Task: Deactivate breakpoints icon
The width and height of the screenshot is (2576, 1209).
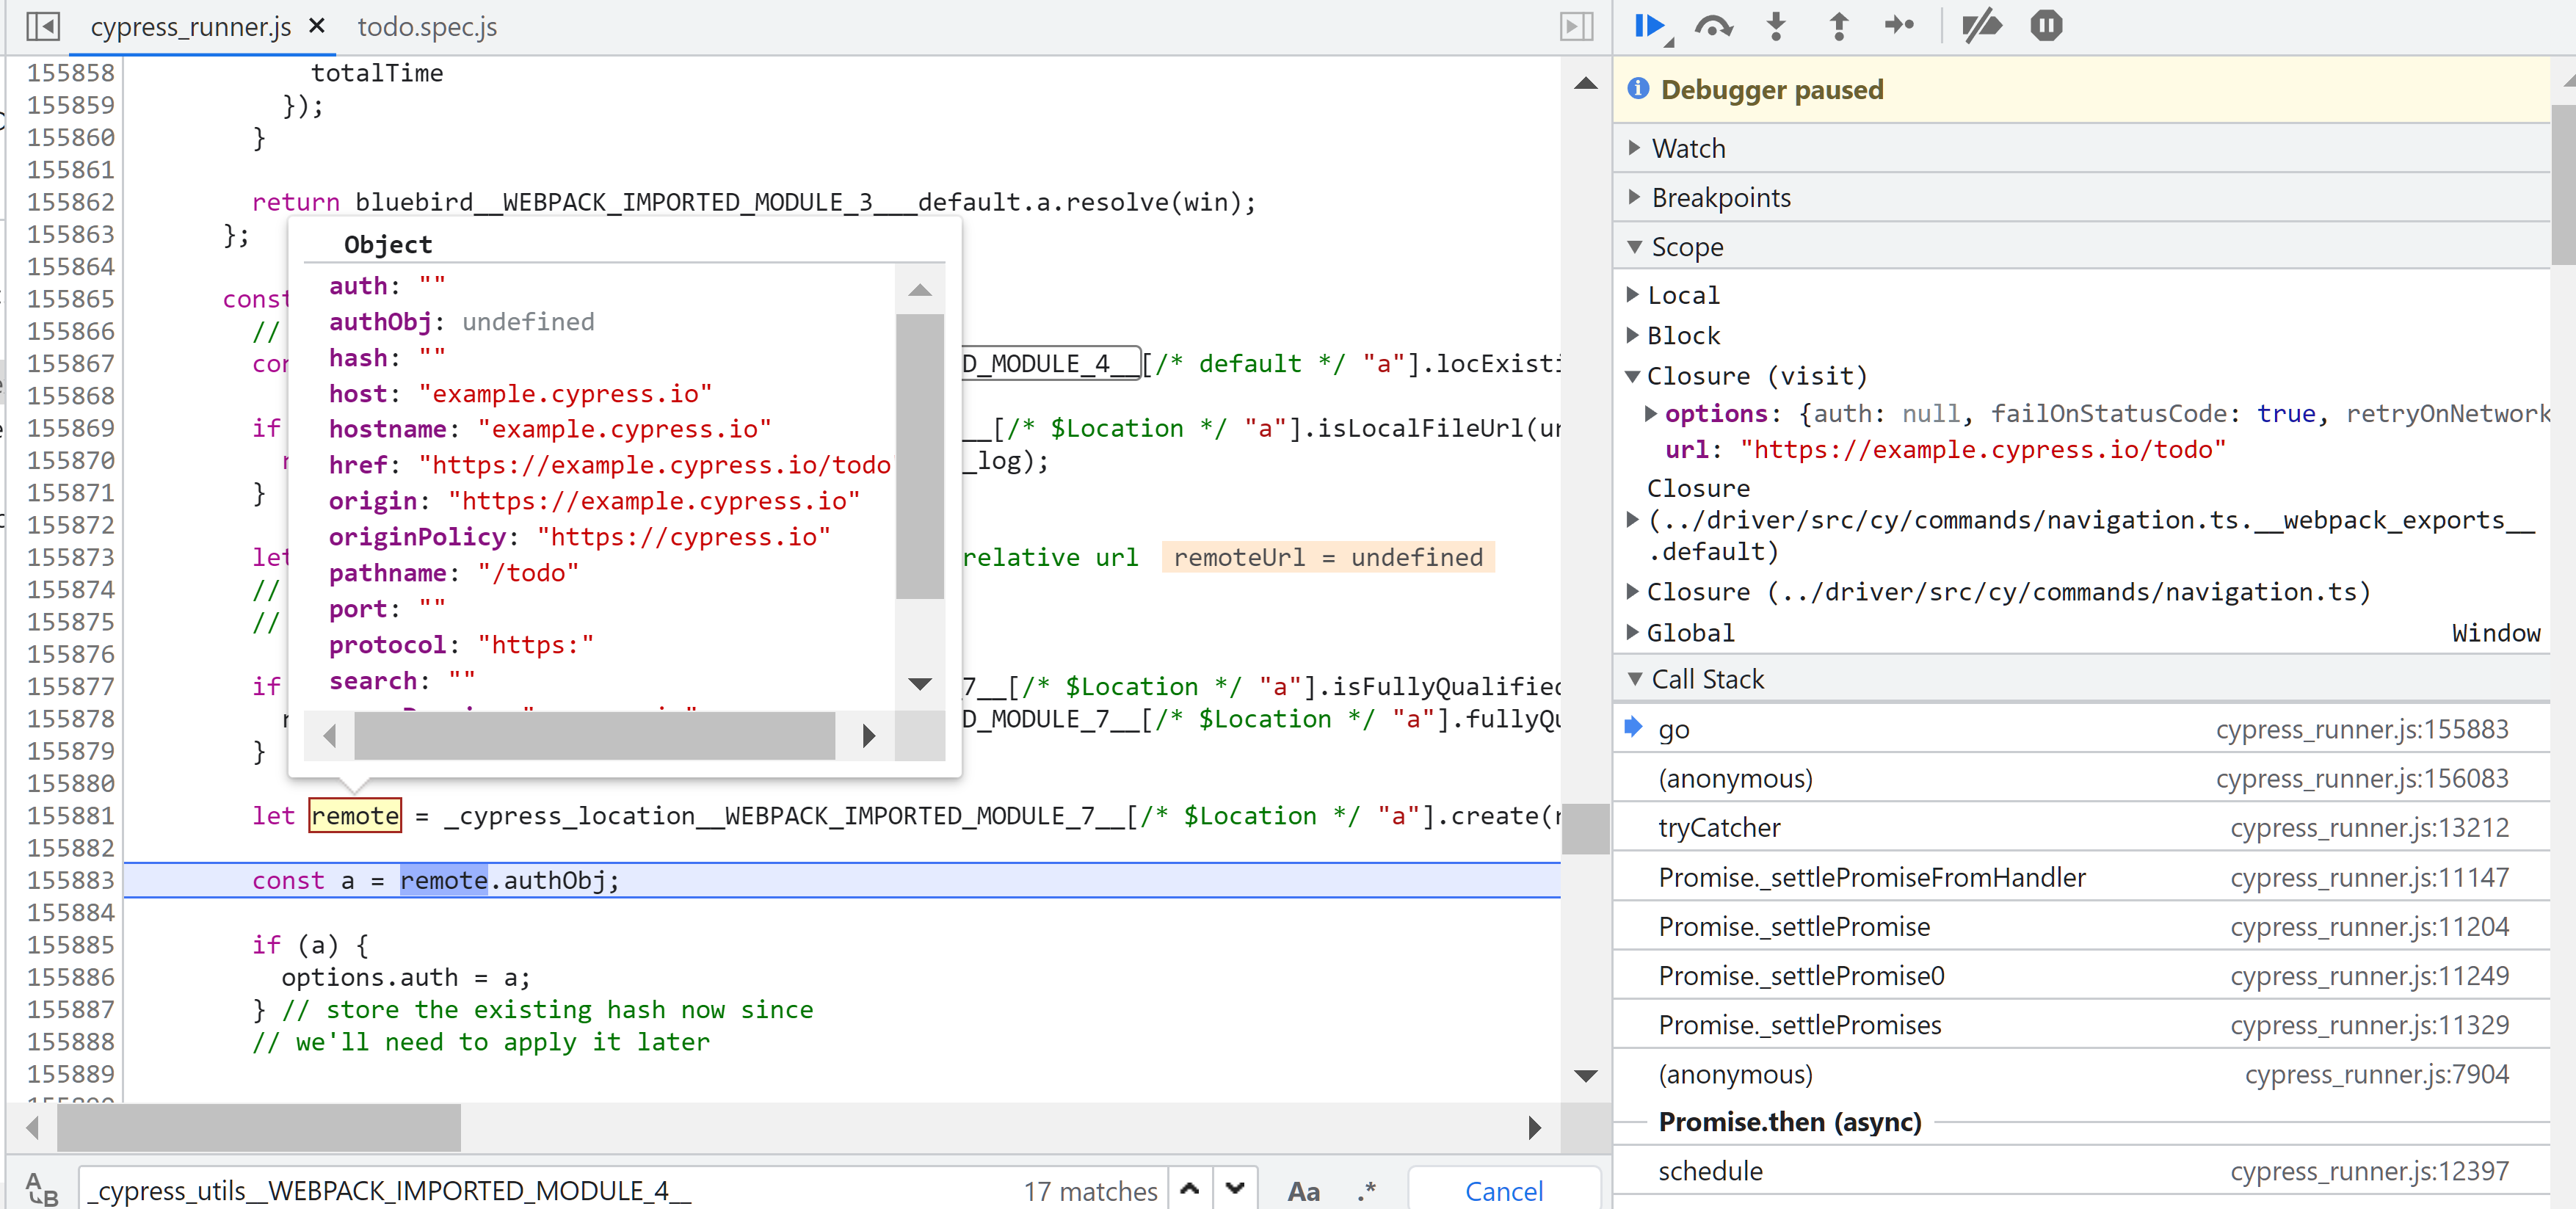Action: click(x=1981, y=26)
